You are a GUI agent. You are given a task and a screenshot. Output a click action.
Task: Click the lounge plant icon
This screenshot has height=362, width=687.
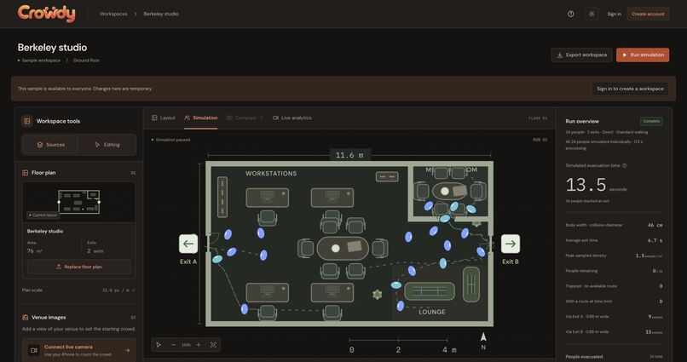pos(378,295)
